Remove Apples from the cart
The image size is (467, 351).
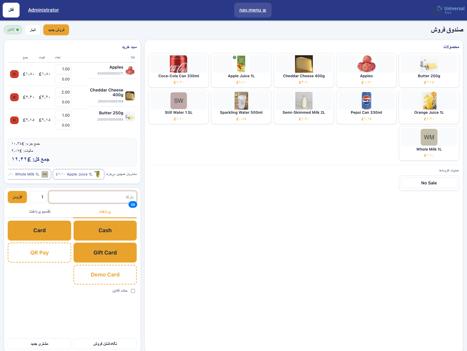(14, 74)
